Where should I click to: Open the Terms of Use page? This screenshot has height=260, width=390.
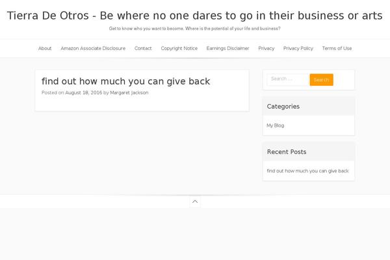[337, 48]
